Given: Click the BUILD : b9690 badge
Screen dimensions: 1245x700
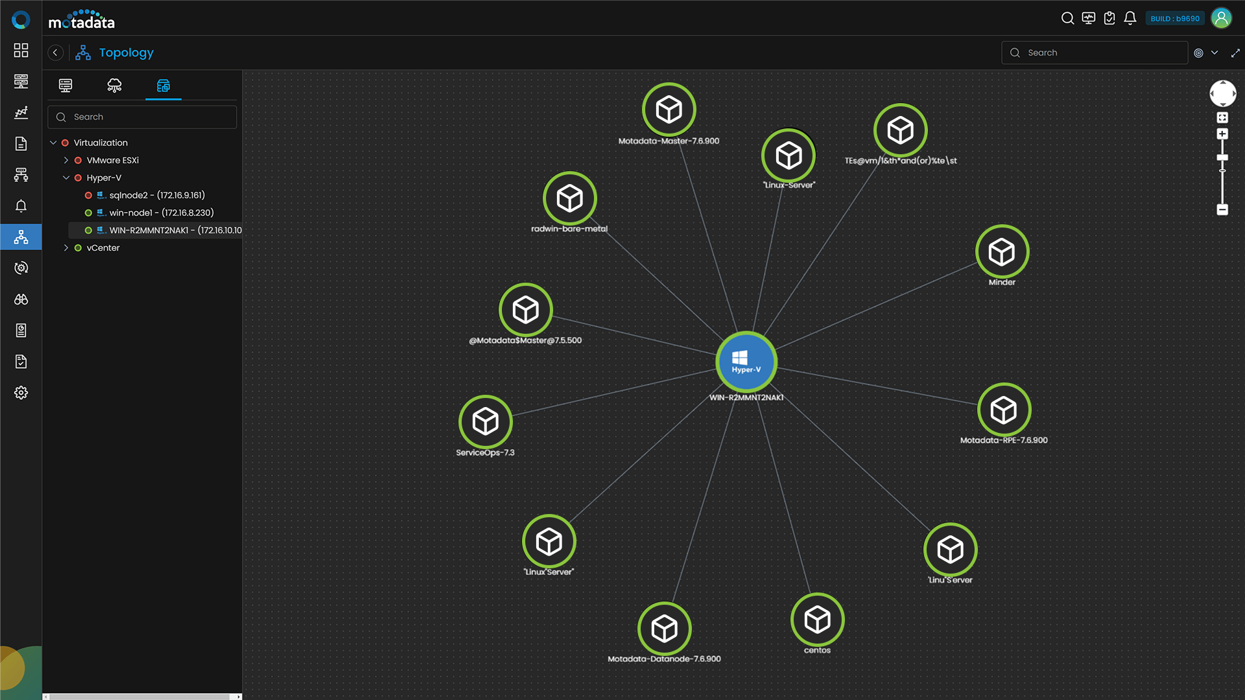Looking at the screenshot, I should 1175,19.
